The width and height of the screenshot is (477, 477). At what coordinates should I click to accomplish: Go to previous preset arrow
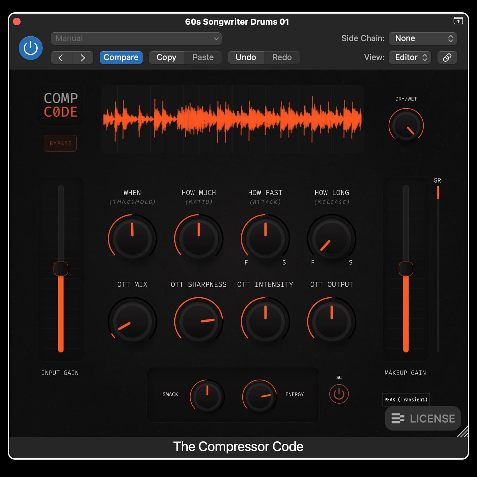pyautogui.click(x=61, y=58)
